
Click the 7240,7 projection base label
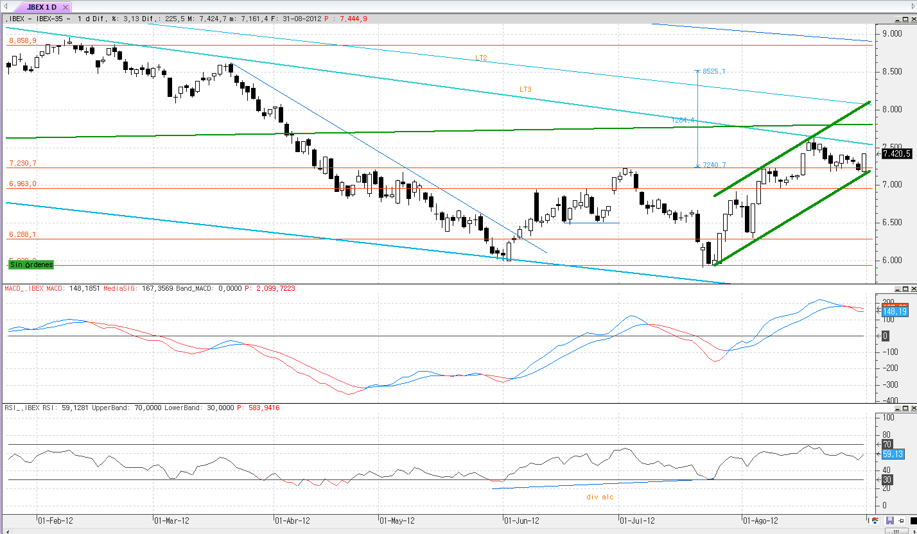pyautogui.click(x=713, y=165)
